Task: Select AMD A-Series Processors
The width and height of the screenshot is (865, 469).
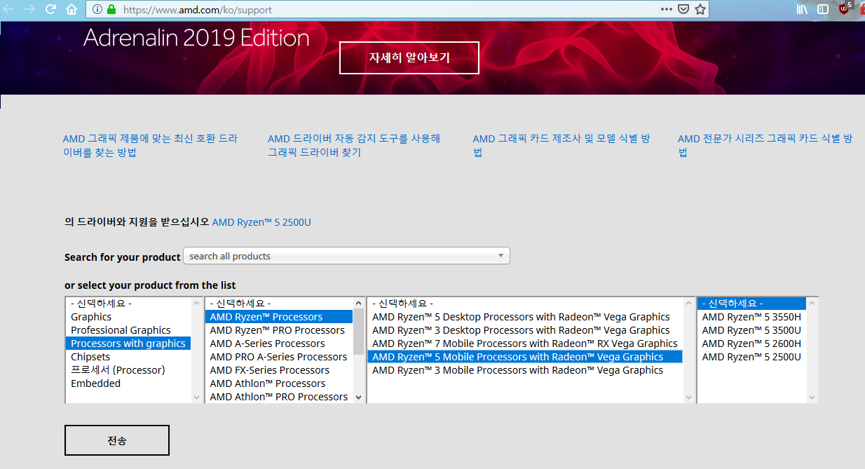Action: (279, 344)
